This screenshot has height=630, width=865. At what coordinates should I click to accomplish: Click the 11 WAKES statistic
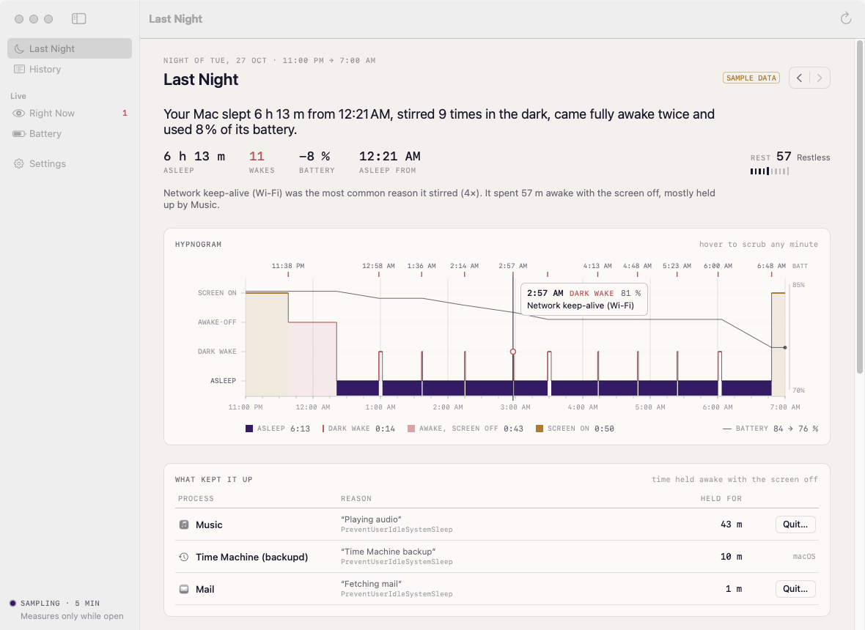(x=262, y=163)
